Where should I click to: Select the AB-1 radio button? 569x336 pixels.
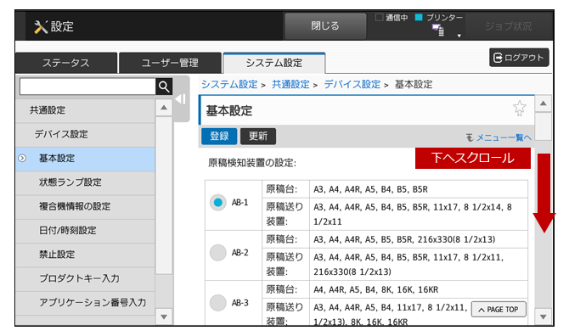point(217,202)
